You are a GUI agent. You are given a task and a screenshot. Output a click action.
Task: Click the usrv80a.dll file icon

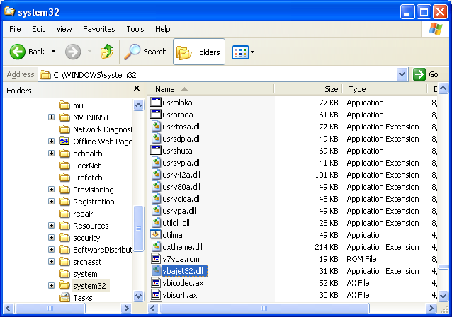pos(156,187)
